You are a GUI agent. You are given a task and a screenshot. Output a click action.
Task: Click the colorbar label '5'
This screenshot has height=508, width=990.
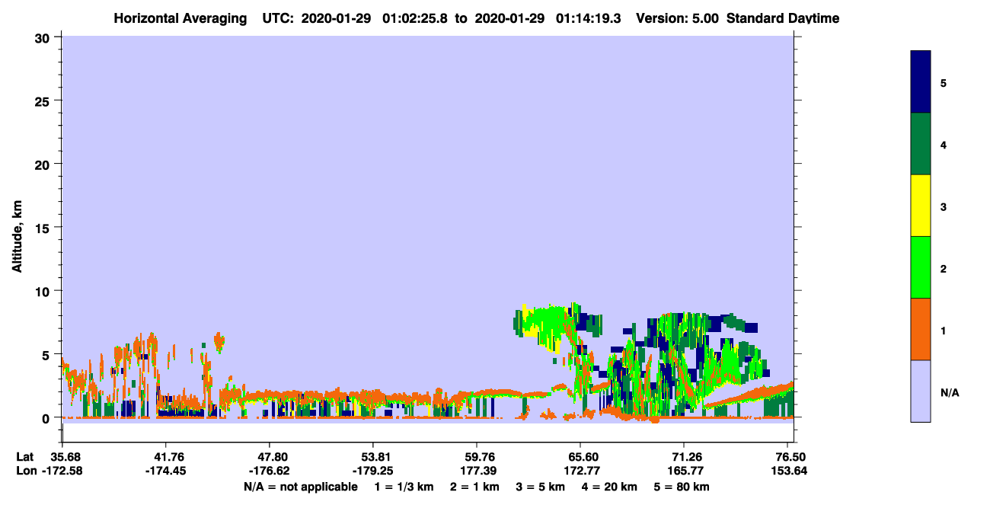coord(944,82)
